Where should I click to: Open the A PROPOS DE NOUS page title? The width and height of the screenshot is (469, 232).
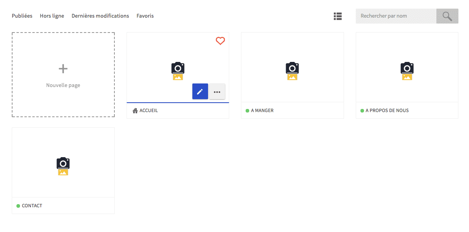tap(387, 111)
